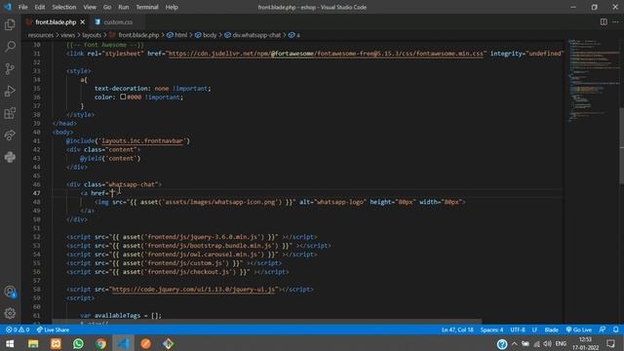Screen dimensions: 624x351
Task: Open the Manage gear icon
Action: 10,314
